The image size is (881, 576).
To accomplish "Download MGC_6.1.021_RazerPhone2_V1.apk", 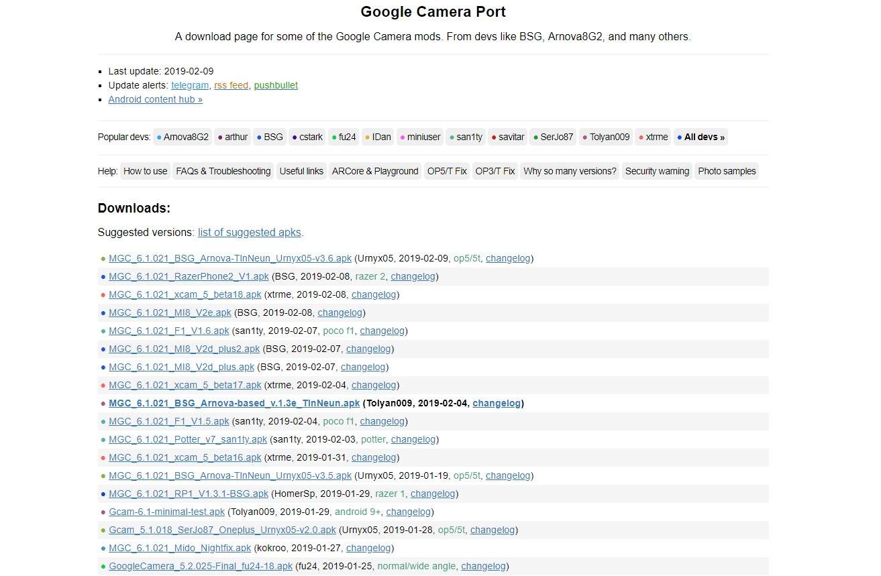I will click(189, 276).
